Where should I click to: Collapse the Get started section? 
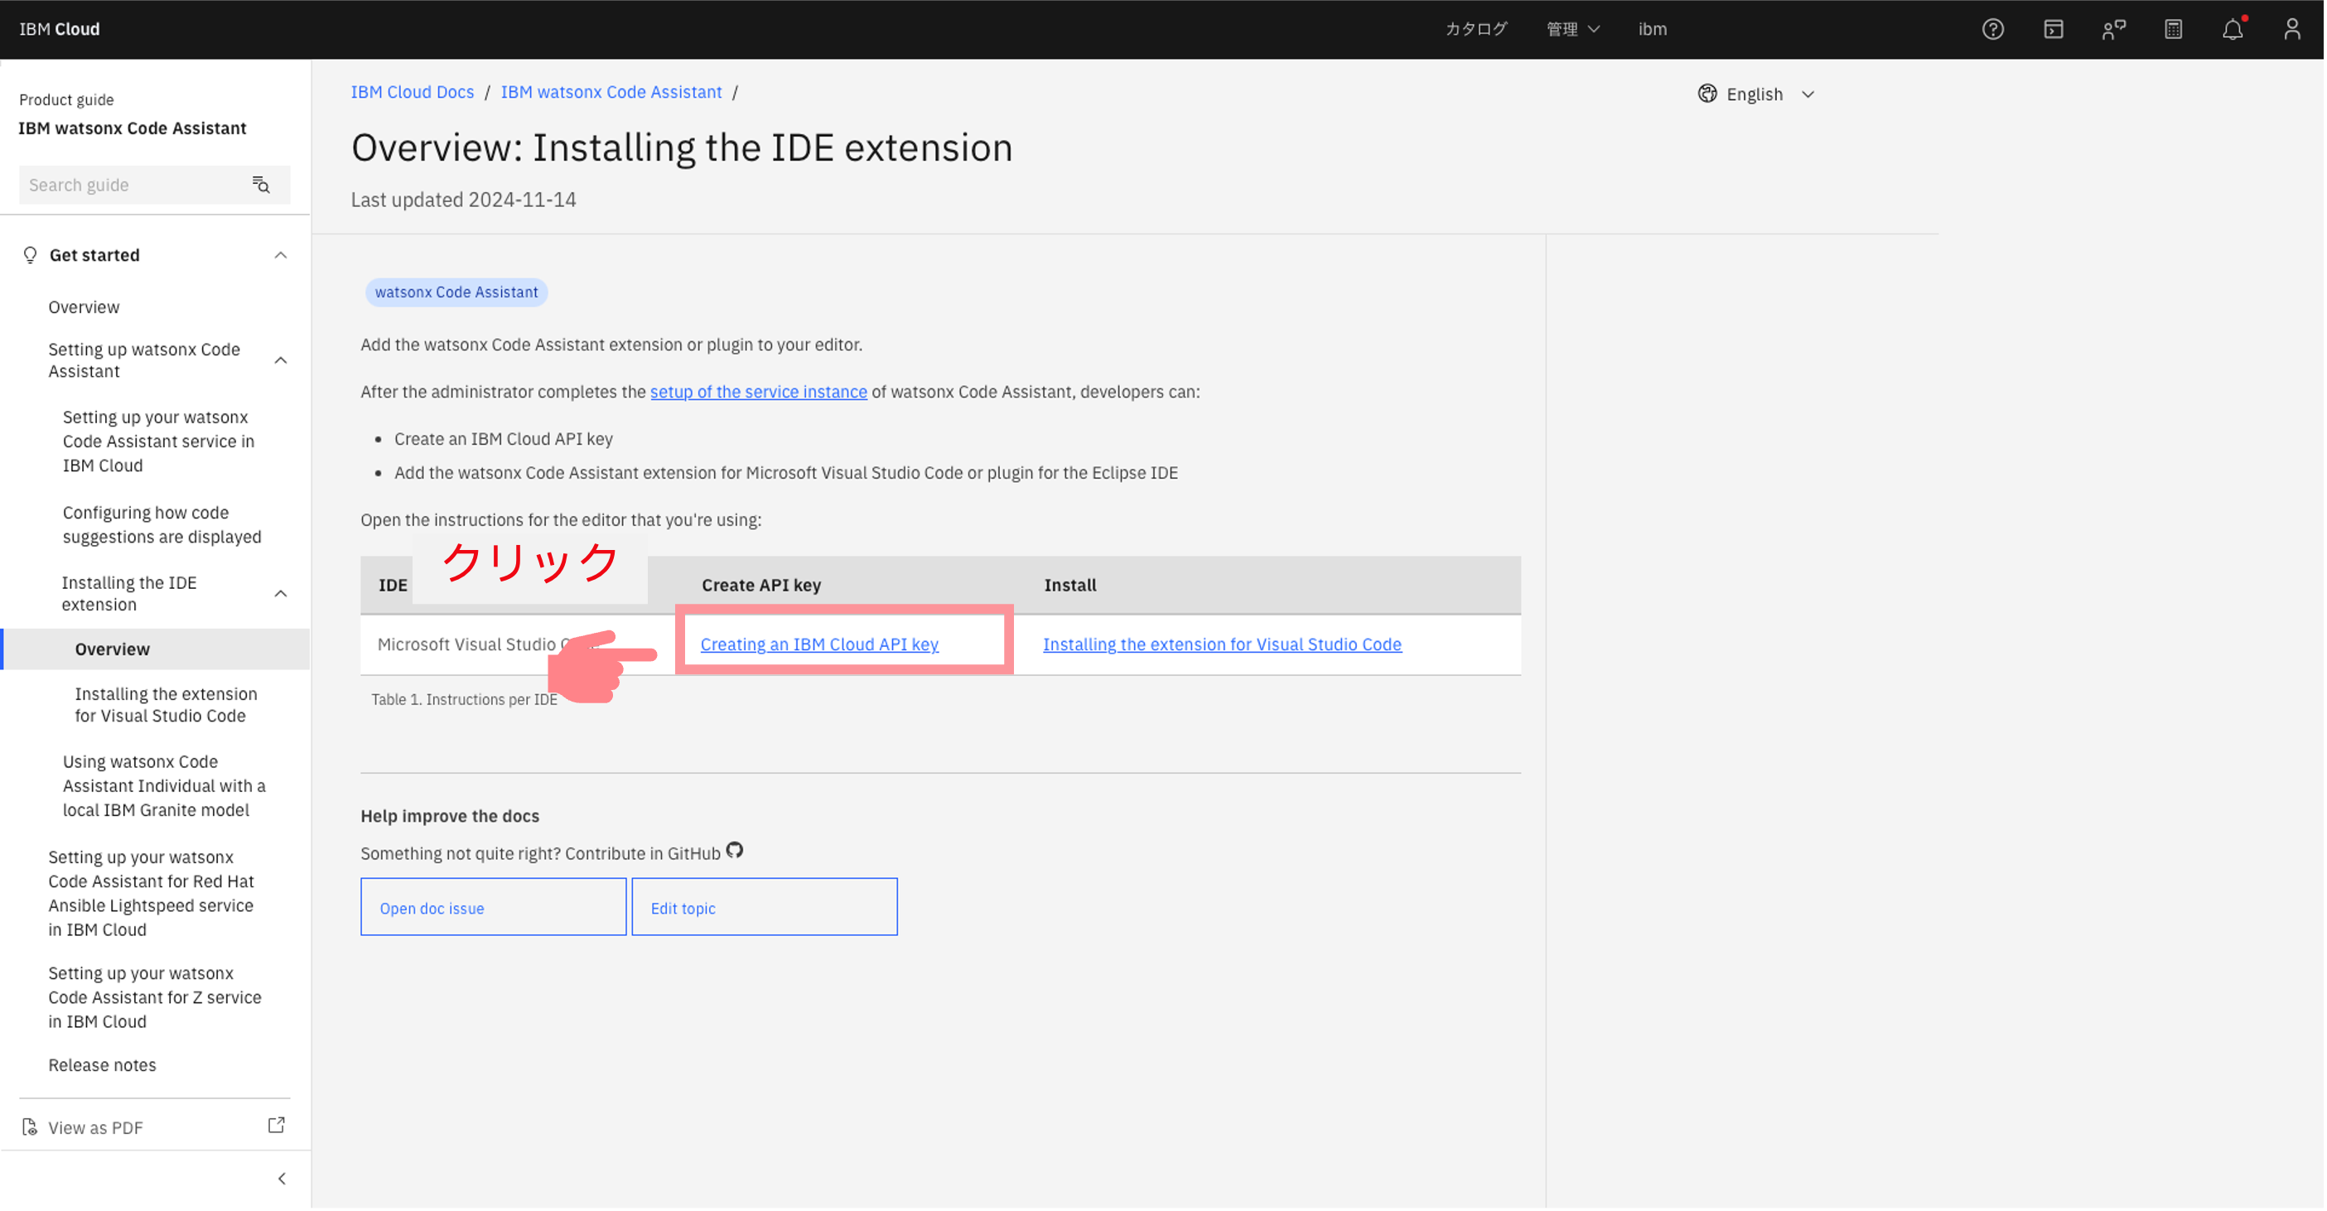(x=281, y=256)
